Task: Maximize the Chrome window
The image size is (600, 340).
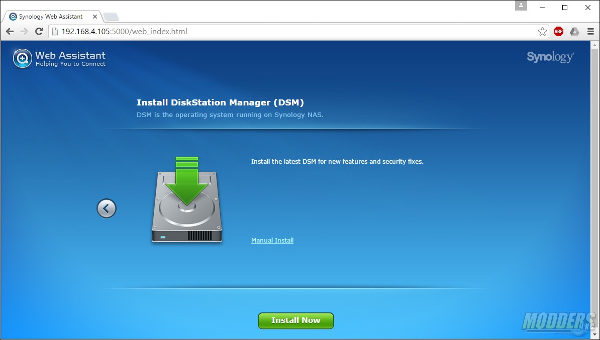Action: point(565,8)
